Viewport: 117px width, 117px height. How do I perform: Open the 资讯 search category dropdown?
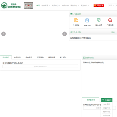(111, 5)
